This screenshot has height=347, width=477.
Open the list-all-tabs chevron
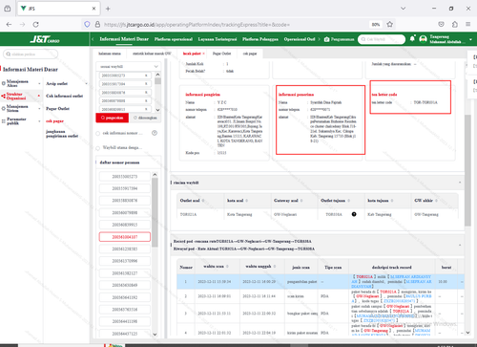point(403,9)
